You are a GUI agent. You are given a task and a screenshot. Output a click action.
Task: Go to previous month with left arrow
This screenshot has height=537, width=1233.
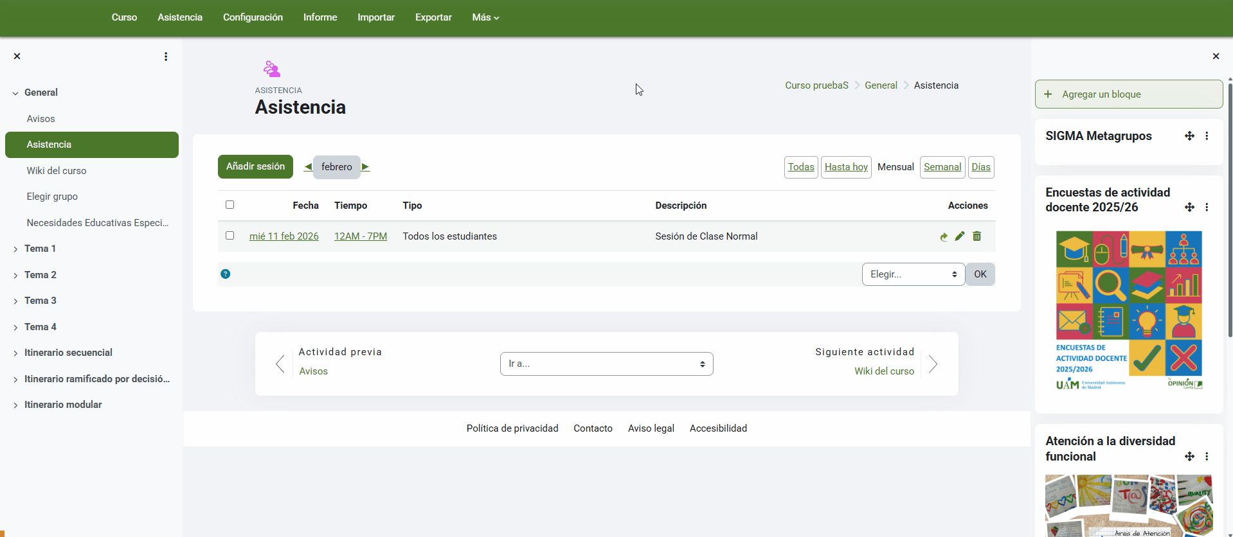(308, 167)
